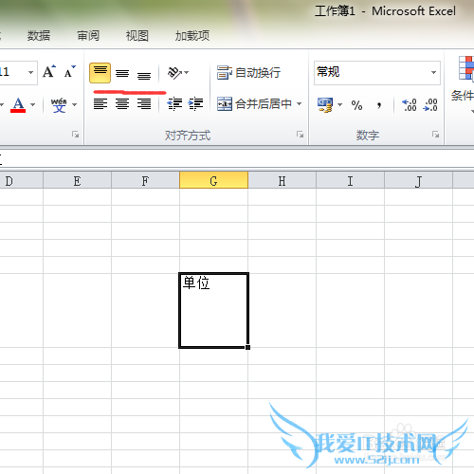This screenshot has height=474, width=474.
Task: Open the 常规 number format combo box
Action: [x=377, y=73]
